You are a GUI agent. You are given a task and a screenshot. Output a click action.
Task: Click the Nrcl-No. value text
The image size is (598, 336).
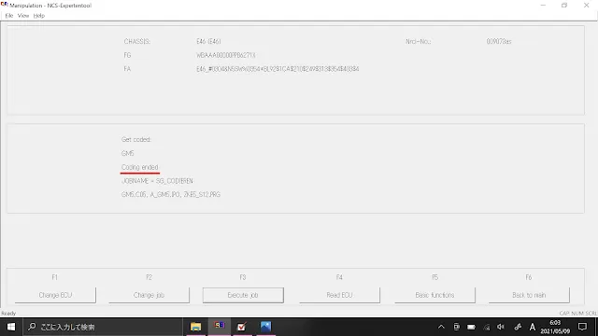click(499, 41)
